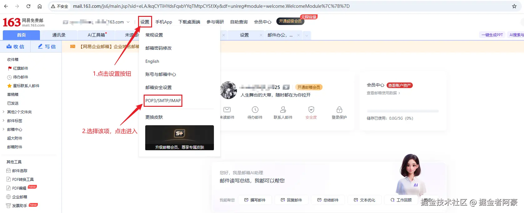Open 下载桌面端 link
Image resolution: width=524 pixels, height=213 pixels.
coord(189,22)
